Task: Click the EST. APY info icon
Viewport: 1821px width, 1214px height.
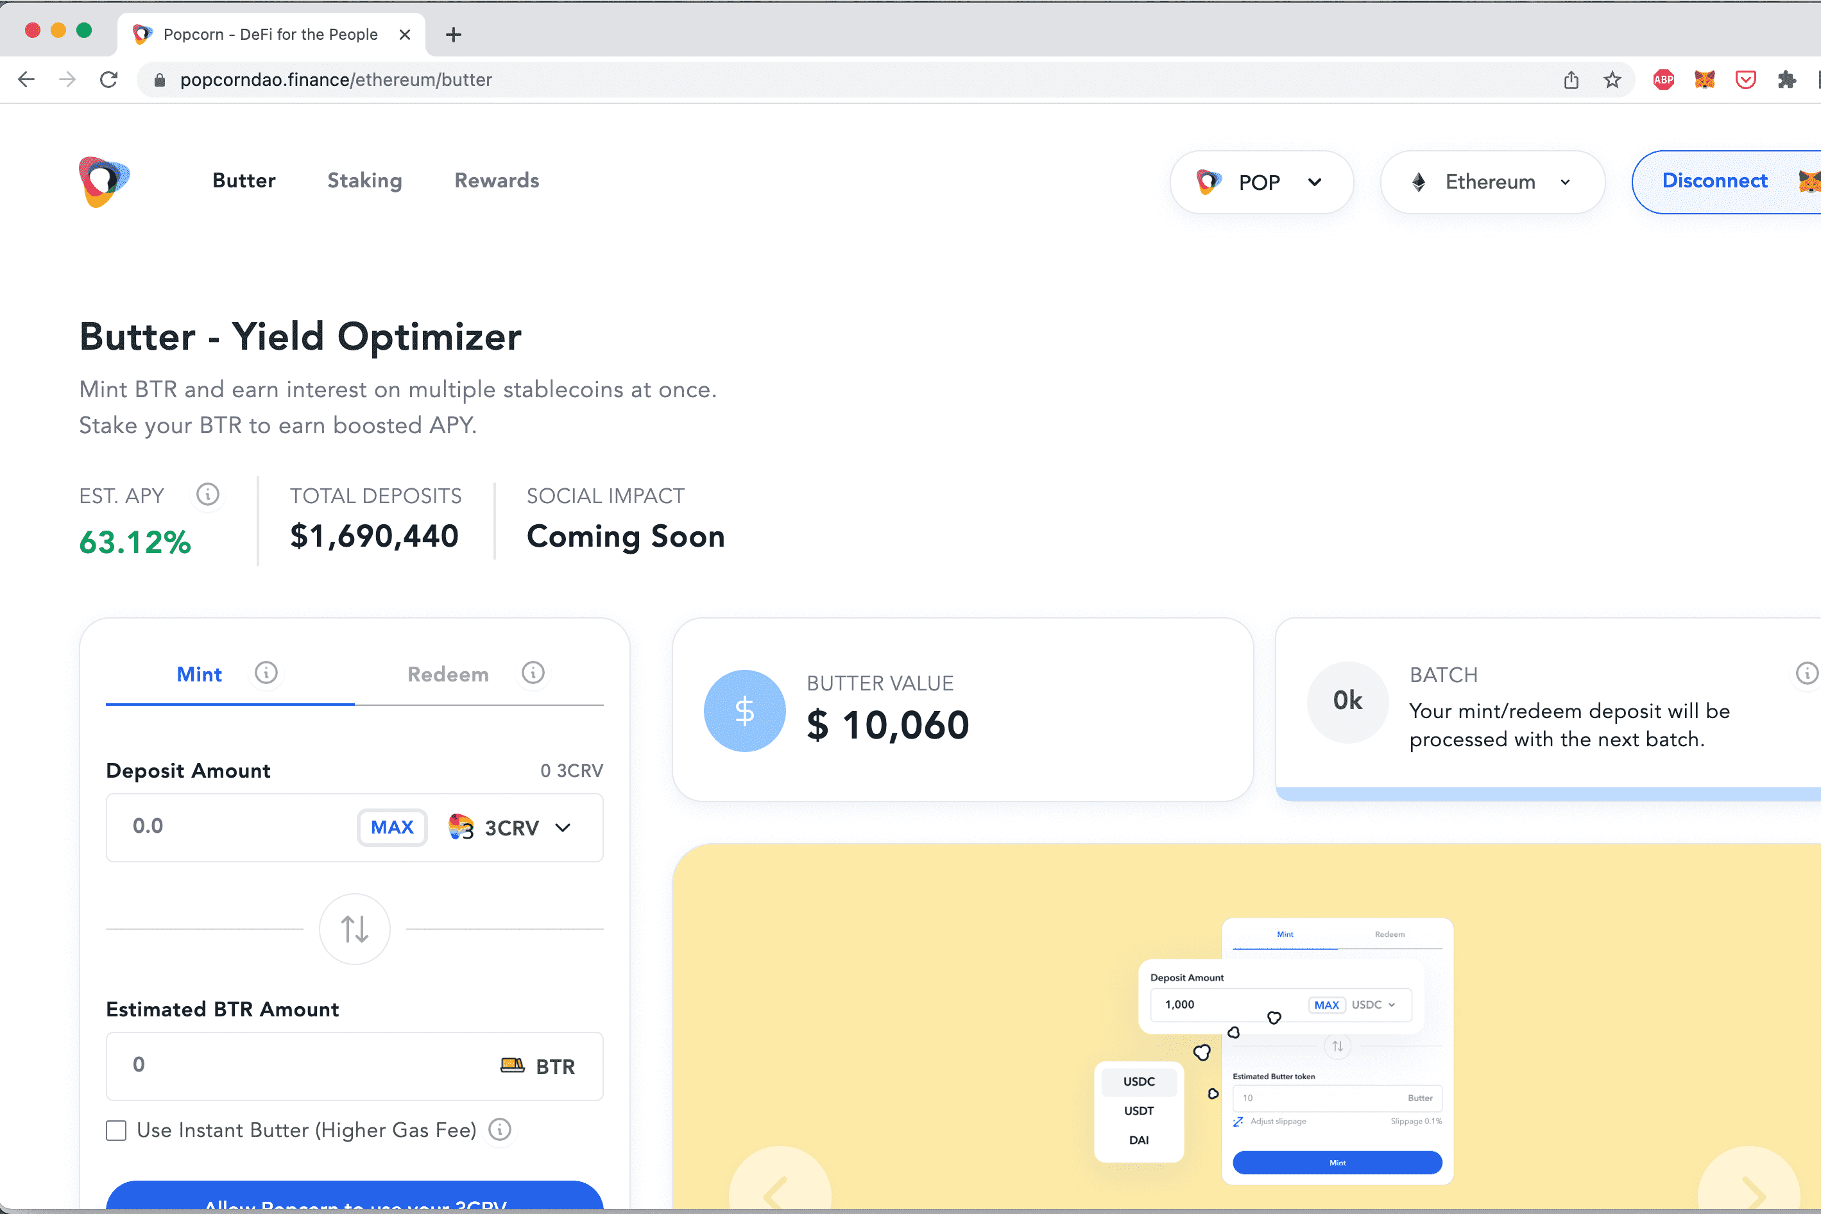Action: (x=207, y=494)
